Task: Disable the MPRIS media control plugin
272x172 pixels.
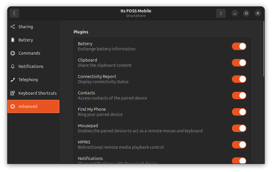Action: pyautogui.click(x=239, y=145)
